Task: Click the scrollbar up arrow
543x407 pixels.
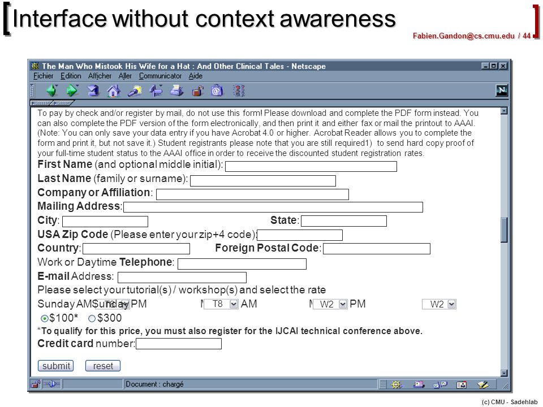Action: coord(504,111)
